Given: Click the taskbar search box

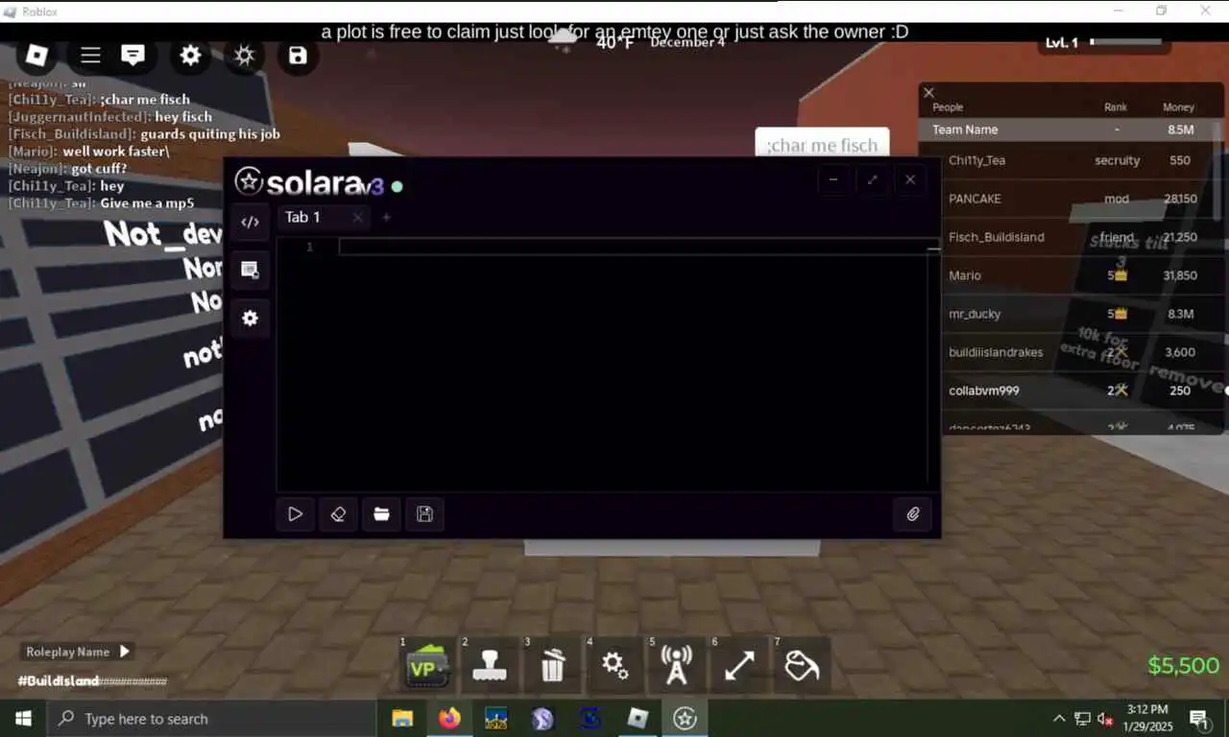Looking at the screenshot, I should click(x=211, y=718).
